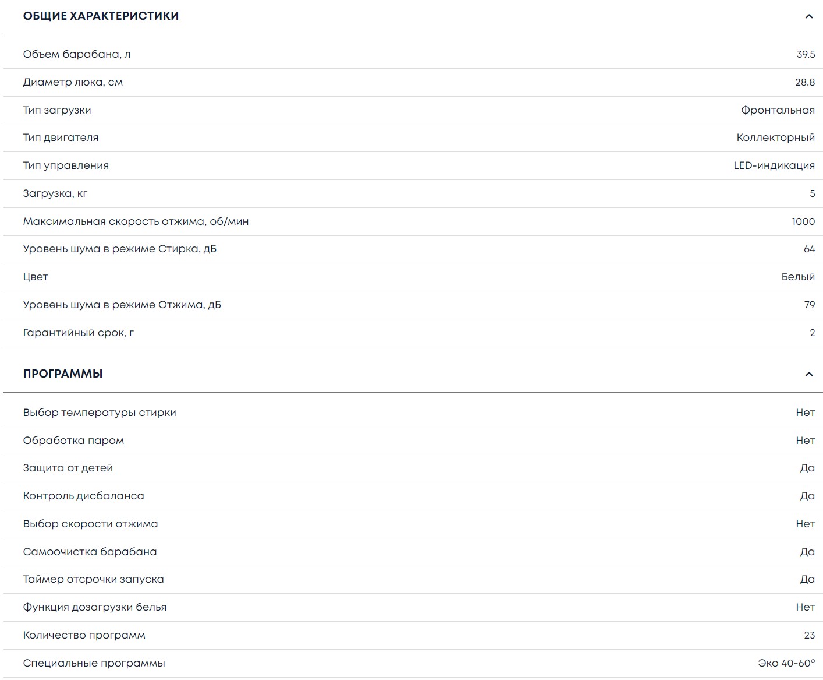Select the Самоочистка барабана row label
This screenshot has height=680, width=823.
90,552
